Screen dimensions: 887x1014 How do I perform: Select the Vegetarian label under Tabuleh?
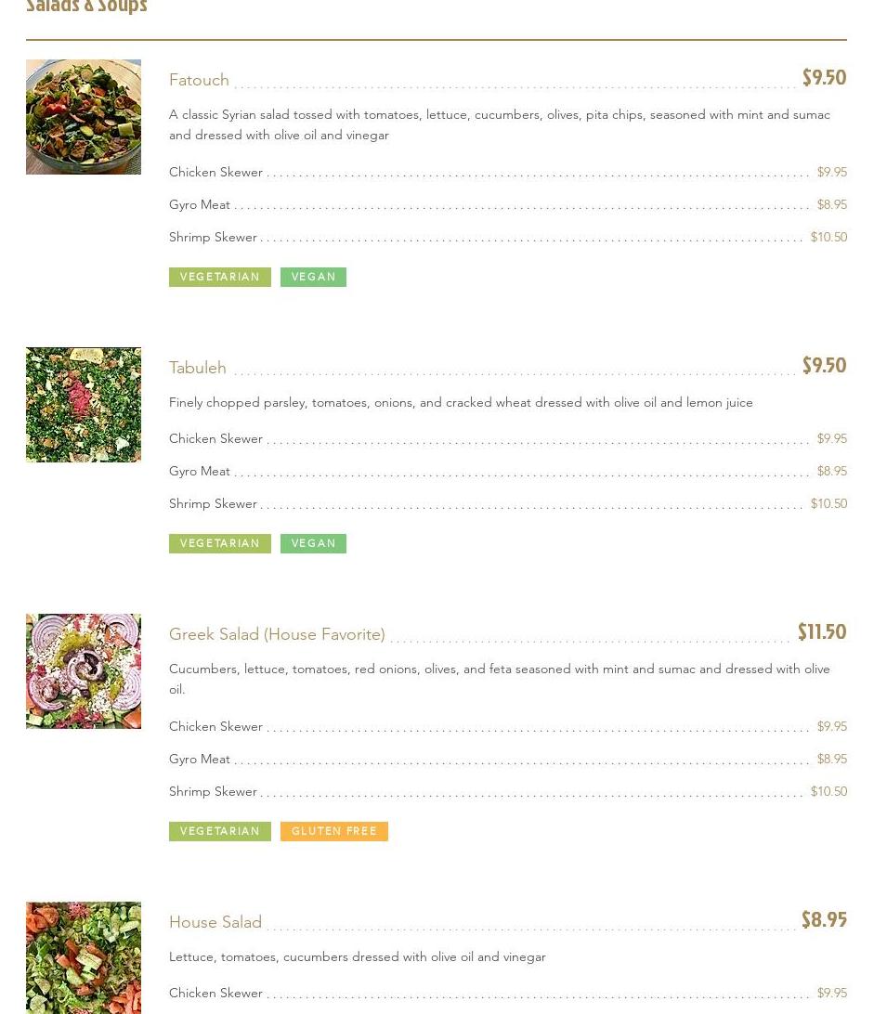(x=220, y=543)
